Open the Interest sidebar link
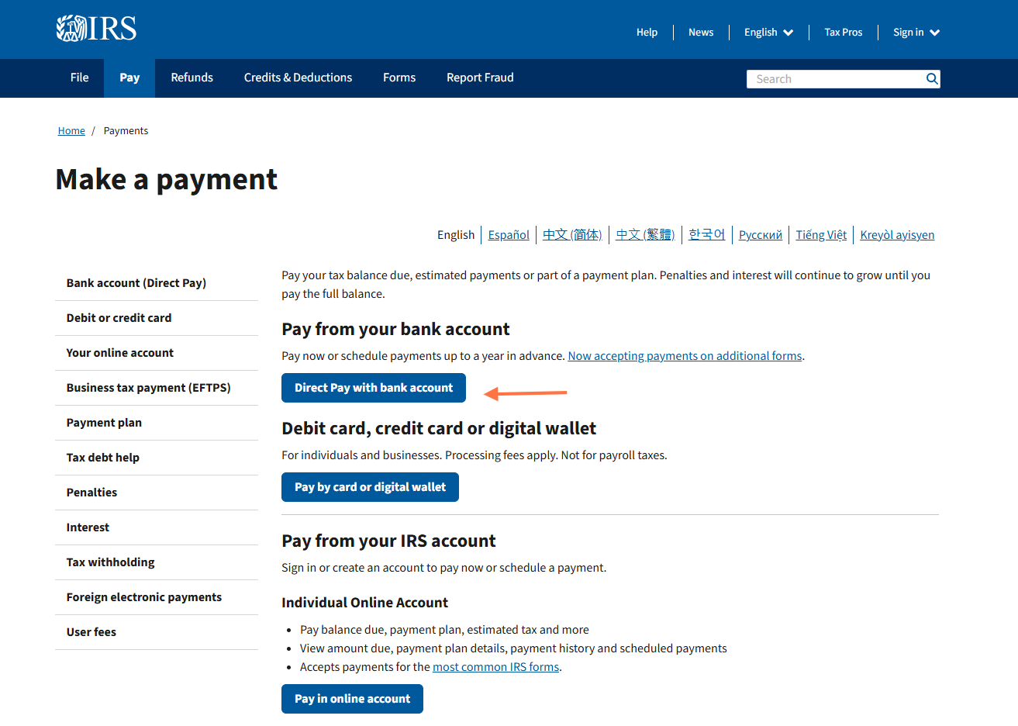The image size is (1018, 726). pyautogui.click(x=157, y=527)
